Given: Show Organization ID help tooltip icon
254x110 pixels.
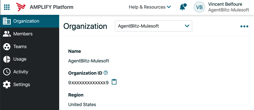Looking at the screenshot, I should (x=106, y=73).
